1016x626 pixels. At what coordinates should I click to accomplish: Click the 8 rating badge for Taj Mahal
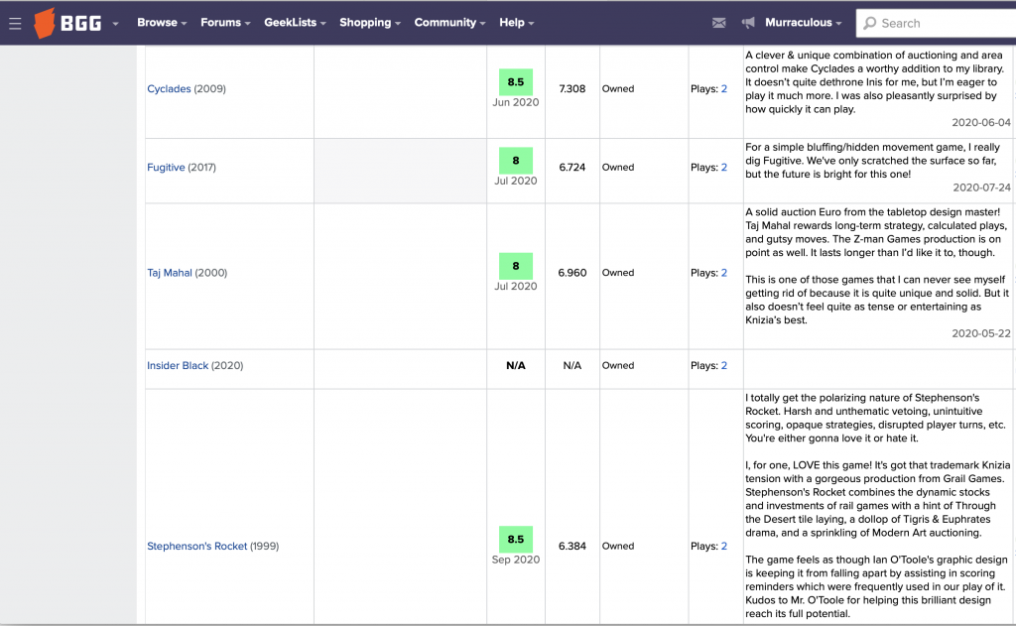coord(516,266)
